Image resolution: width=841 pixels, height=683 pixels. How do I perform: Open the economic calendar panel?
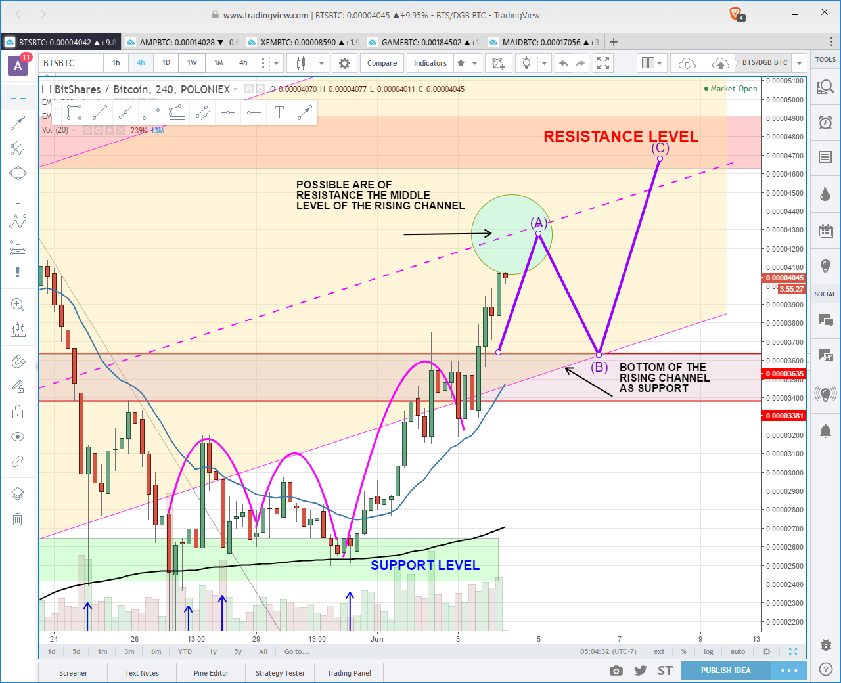(825, 230)
